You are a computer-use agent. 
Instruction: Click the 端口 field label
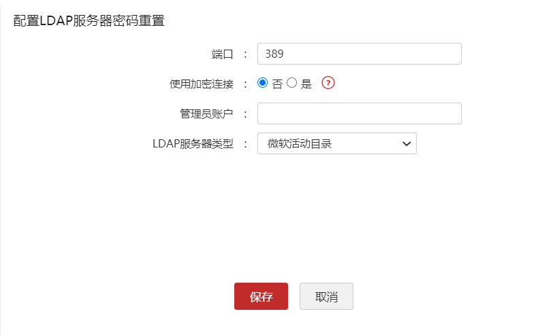point(222,54)
